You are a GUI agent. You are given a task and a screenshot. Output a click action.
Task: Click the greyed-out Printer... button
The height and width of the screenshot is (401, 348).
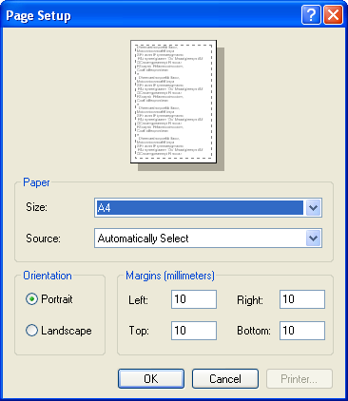click(300, 378)
